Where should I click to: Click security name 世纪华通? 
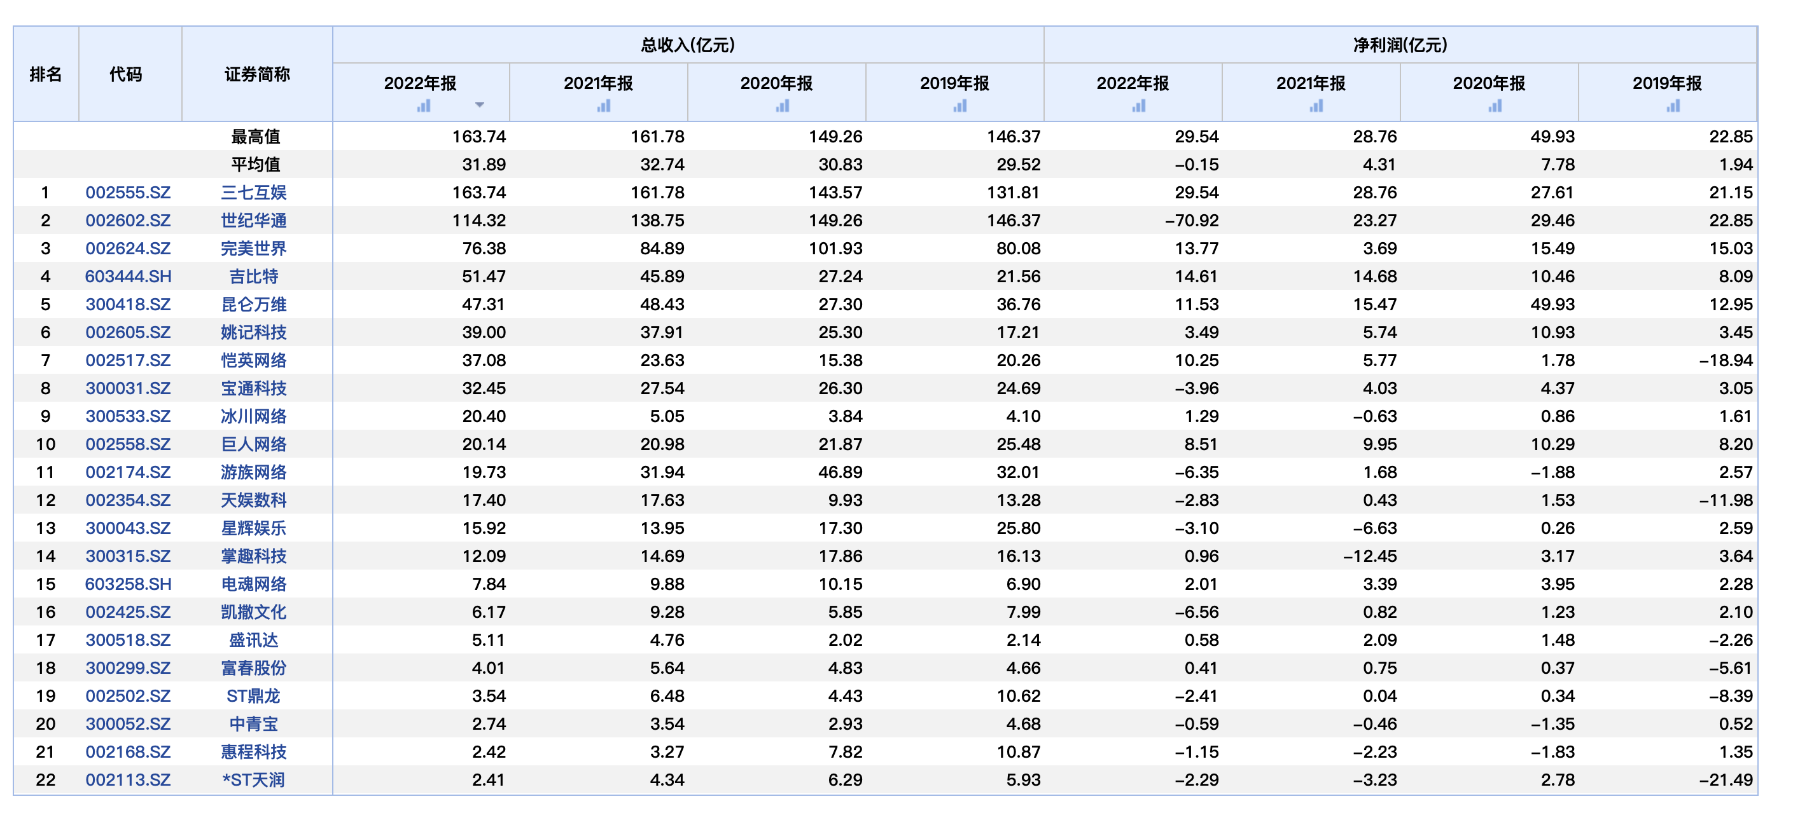(x=254, y=221)
